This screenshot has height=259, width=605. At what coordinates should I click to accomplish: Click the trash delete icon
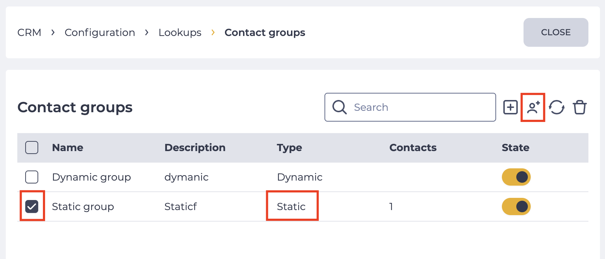tap(579, 107)
